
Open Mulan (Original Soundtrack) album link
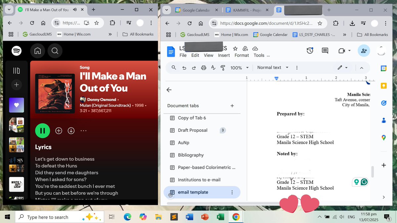pyautogui.click(x=105, y=105)
